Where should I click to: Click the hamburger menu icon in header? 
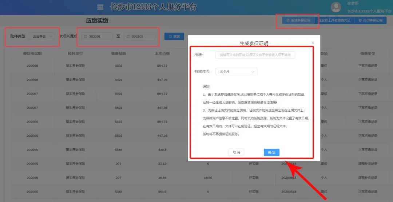[100, 7]
